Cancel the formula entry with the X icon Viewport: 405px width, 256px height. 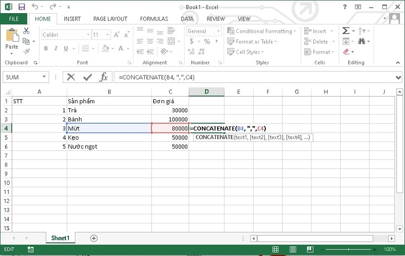point(71,77)
